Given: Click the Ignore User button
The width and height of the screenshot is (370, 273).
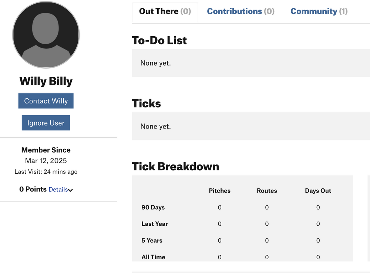Looking at the screenshot, I should pyautogui.click(x=46, y=123).
